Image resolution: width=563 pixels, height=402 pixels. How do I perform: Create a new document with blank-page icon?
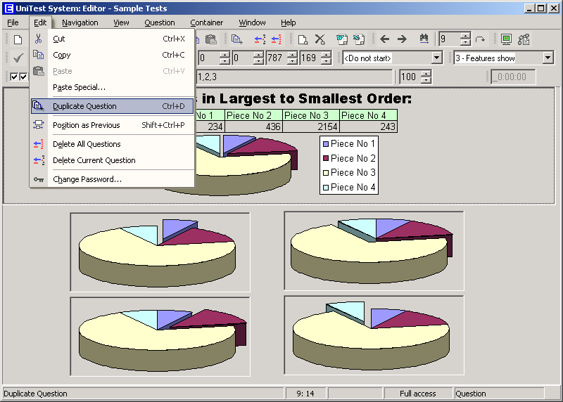pyautogui.click(x=18, y=39)
